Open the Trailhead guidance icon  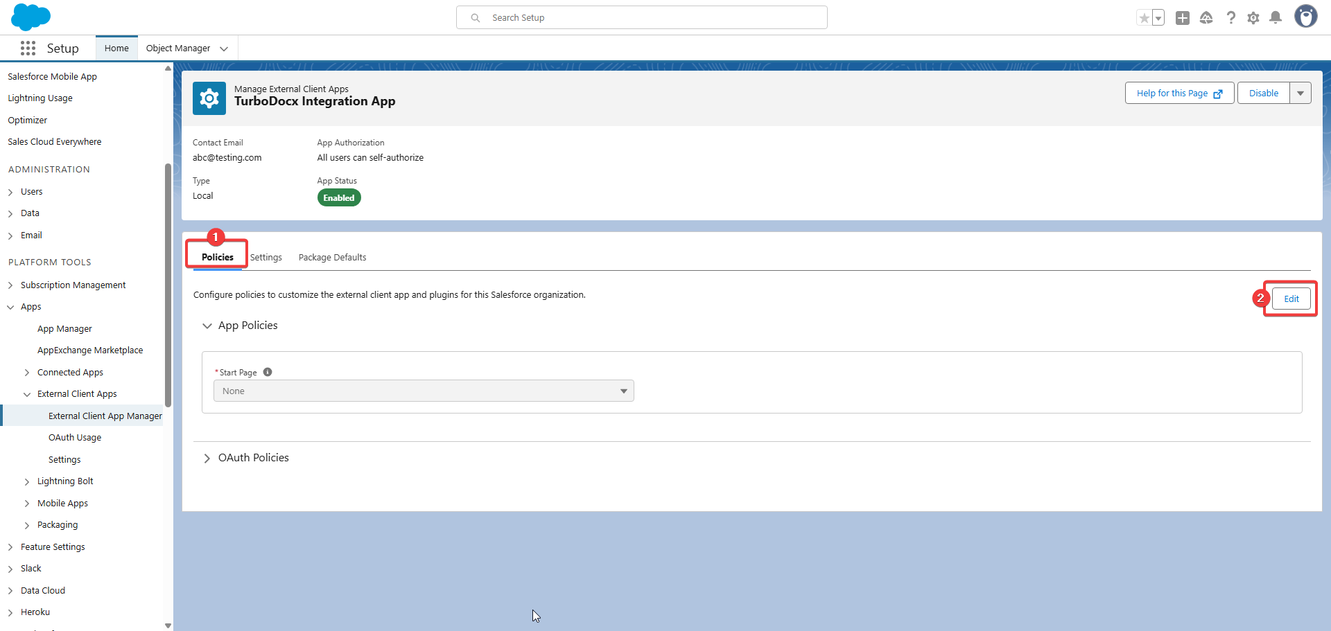point(1206,18)
